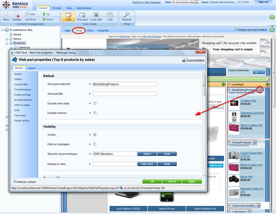The height and width of the screenshot is (214, 276).
Task: Move document Up with green arrow
Action: pos(44,14)
